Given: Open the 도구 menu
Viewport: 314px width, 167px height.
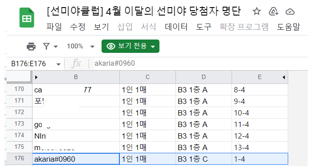Looking at the screenshot, I should click(204, 27).
